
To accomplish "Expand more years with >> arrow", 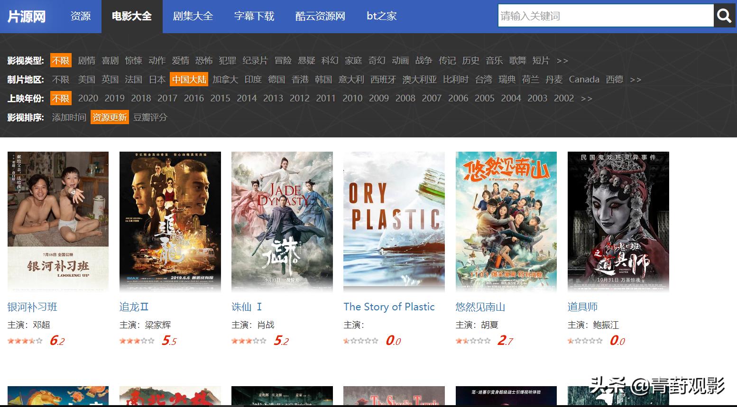I will click(x=587, y=99).
